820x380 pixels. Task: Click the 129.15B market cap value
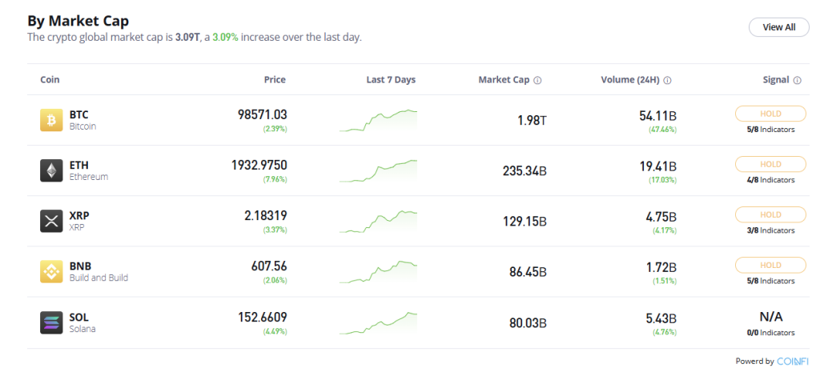click(525, 222)
